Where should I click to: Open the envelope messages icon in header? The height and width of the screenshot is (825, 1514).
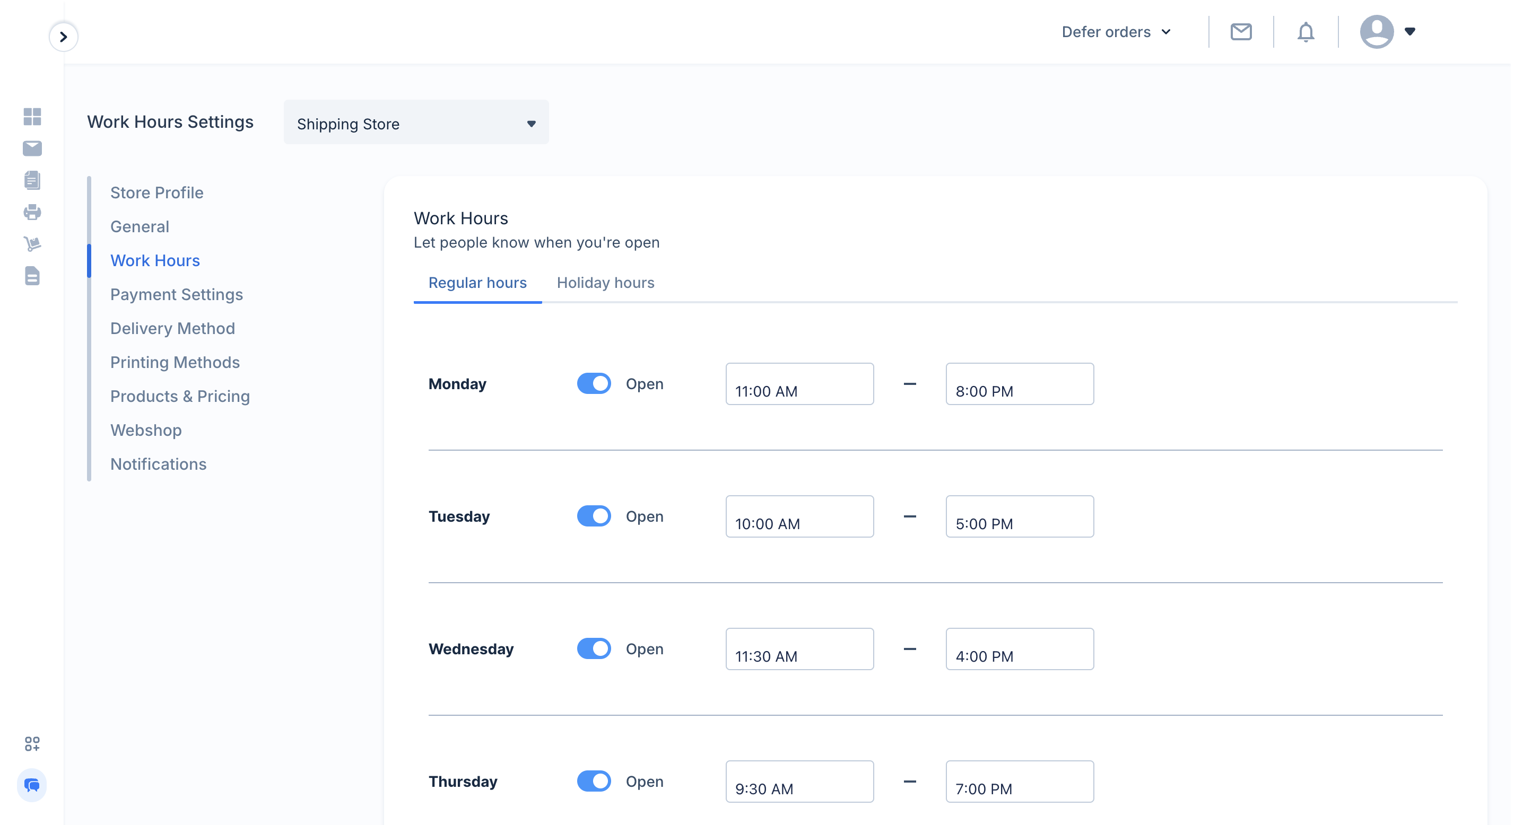[x=1241, y=32]
